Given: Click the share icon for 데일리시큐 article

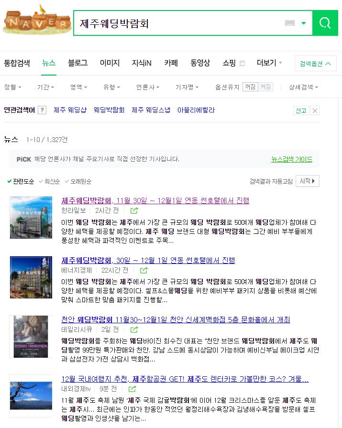Looking at the screenshot, I should tap(134, 329).
